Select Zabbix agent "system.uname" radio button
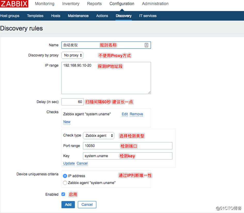The height and width of the screenshot is (213, 244). [x=65, y=183]
